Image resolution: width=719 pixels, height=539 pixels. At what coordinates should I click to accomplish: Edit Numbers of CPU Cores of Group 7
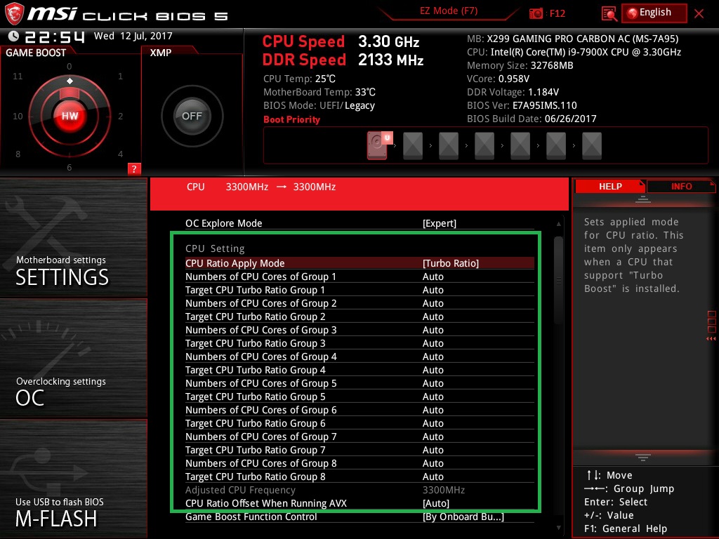(359, 436)
